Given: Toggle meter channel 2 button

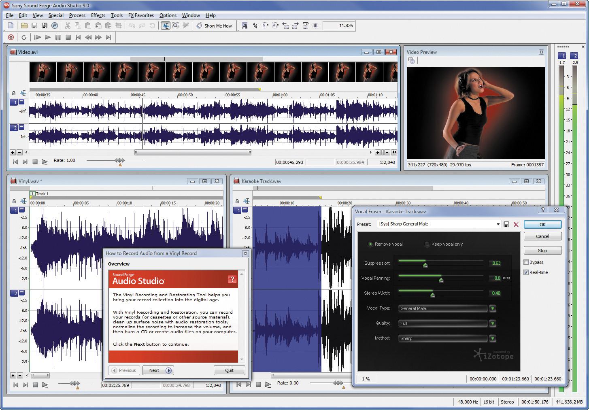Looking at the screenshot, I should pos(574,56).
